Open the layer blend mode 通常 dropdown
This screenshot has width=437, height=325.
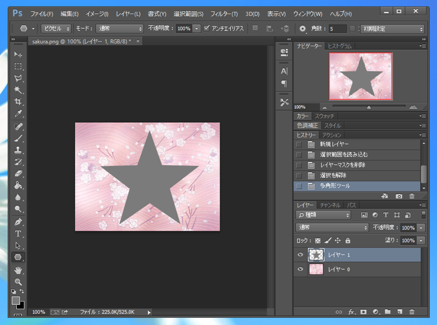click(332, 228)
